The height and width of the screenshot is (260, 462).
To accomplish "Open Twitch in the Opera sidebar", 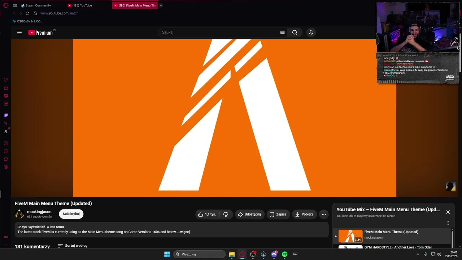I will [6, 116].
